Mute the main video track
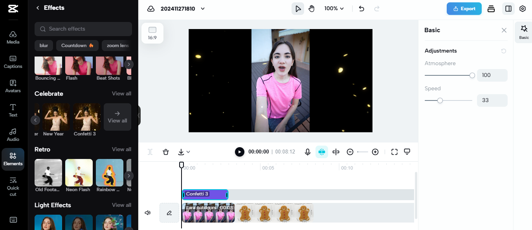Image resolution: width=532 pixels, height=230 pixels. pos(148,213)
